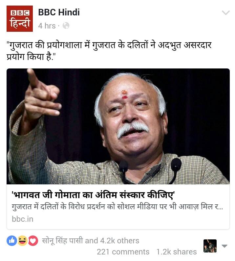The image size is (235, 261).
Task: Click the blue Like reaction icon
Action: coord(12,241)
